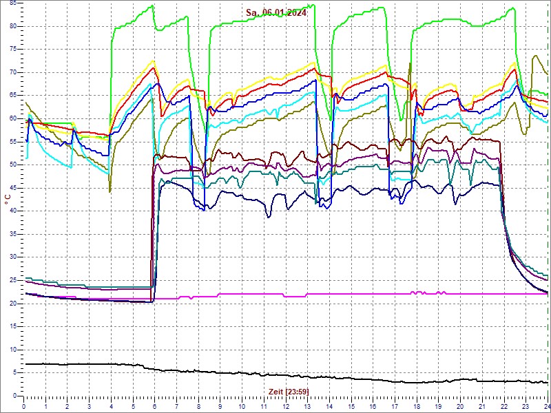
Task: Click hour 12 on the time axis
Action: [286, 406]
